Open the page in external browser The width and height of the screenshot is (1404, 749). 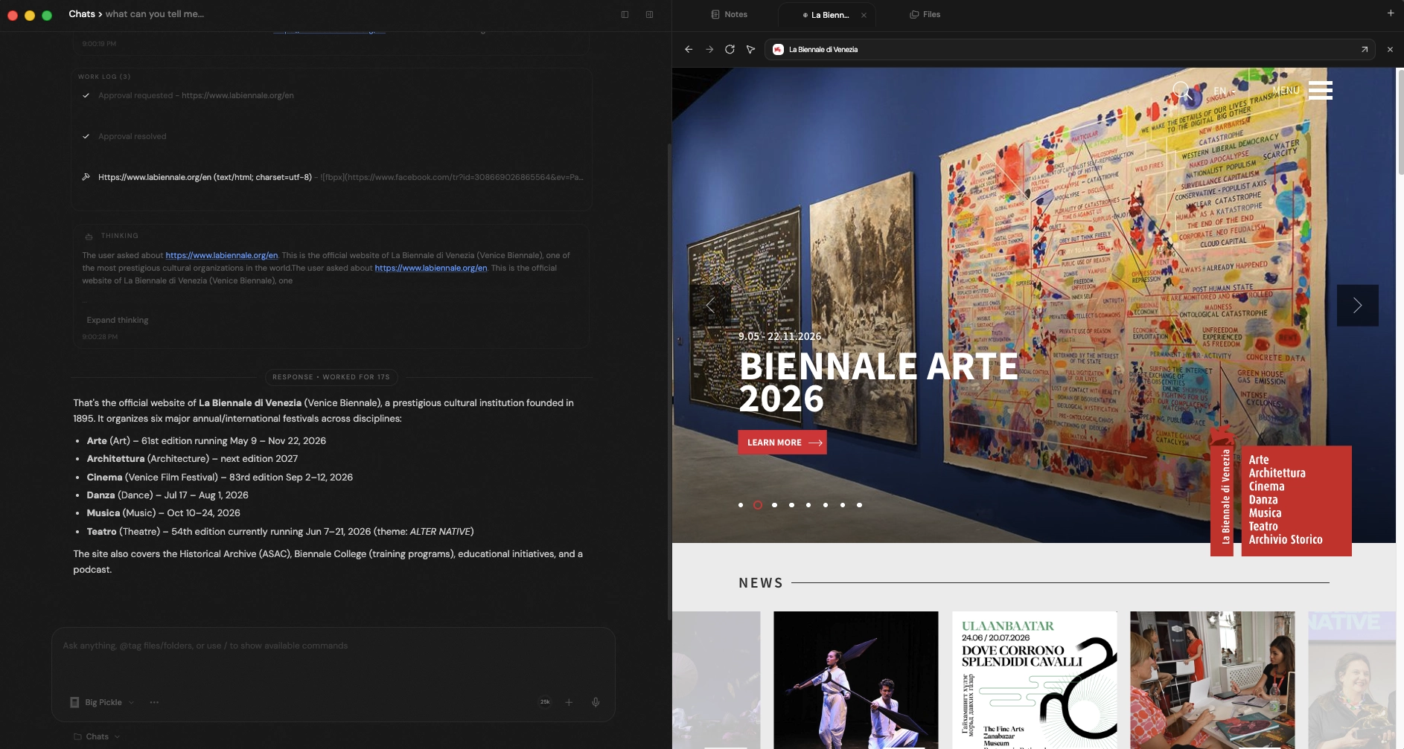pos(1365,49)
